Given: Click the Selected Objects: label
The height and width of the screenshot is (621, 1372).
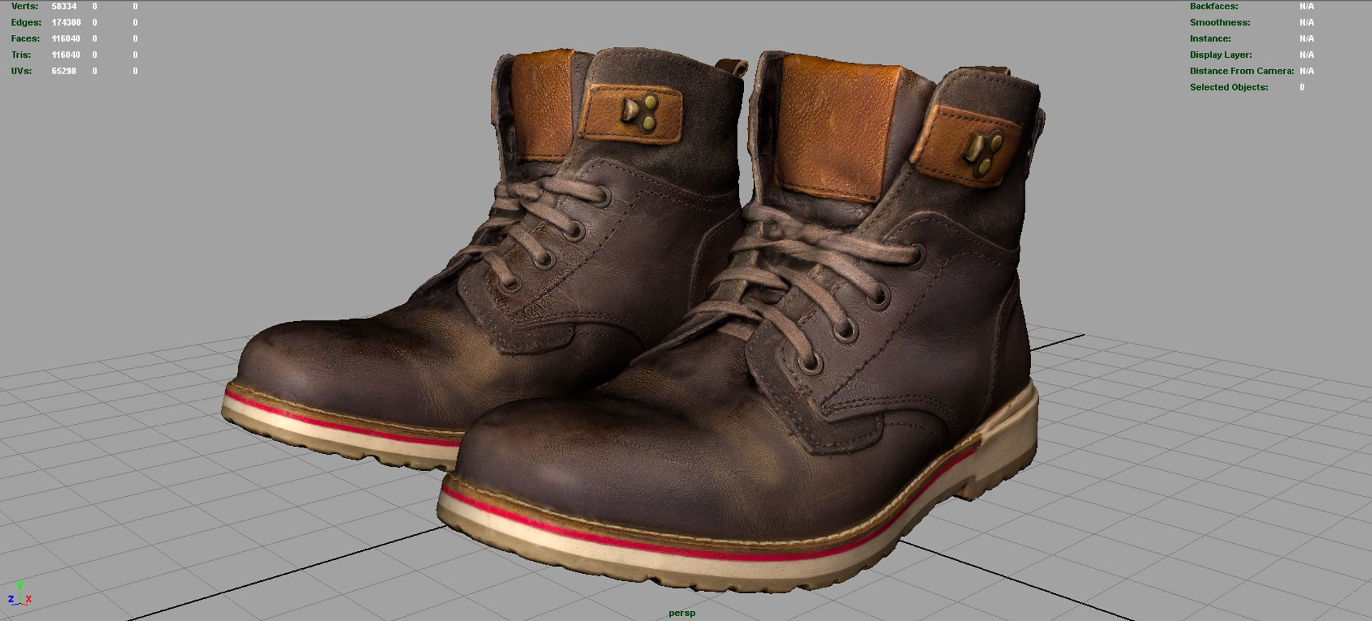Looking at the screenshot, I should (1229, 88).
